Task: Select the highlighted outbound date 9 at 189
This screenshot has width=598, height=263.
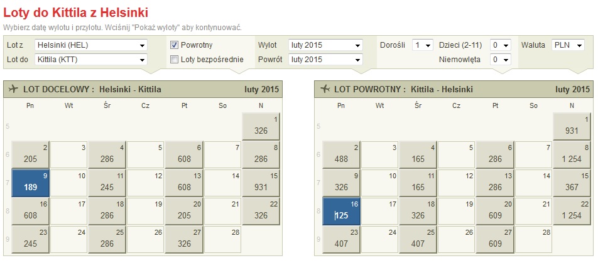Action: point(31,183)
